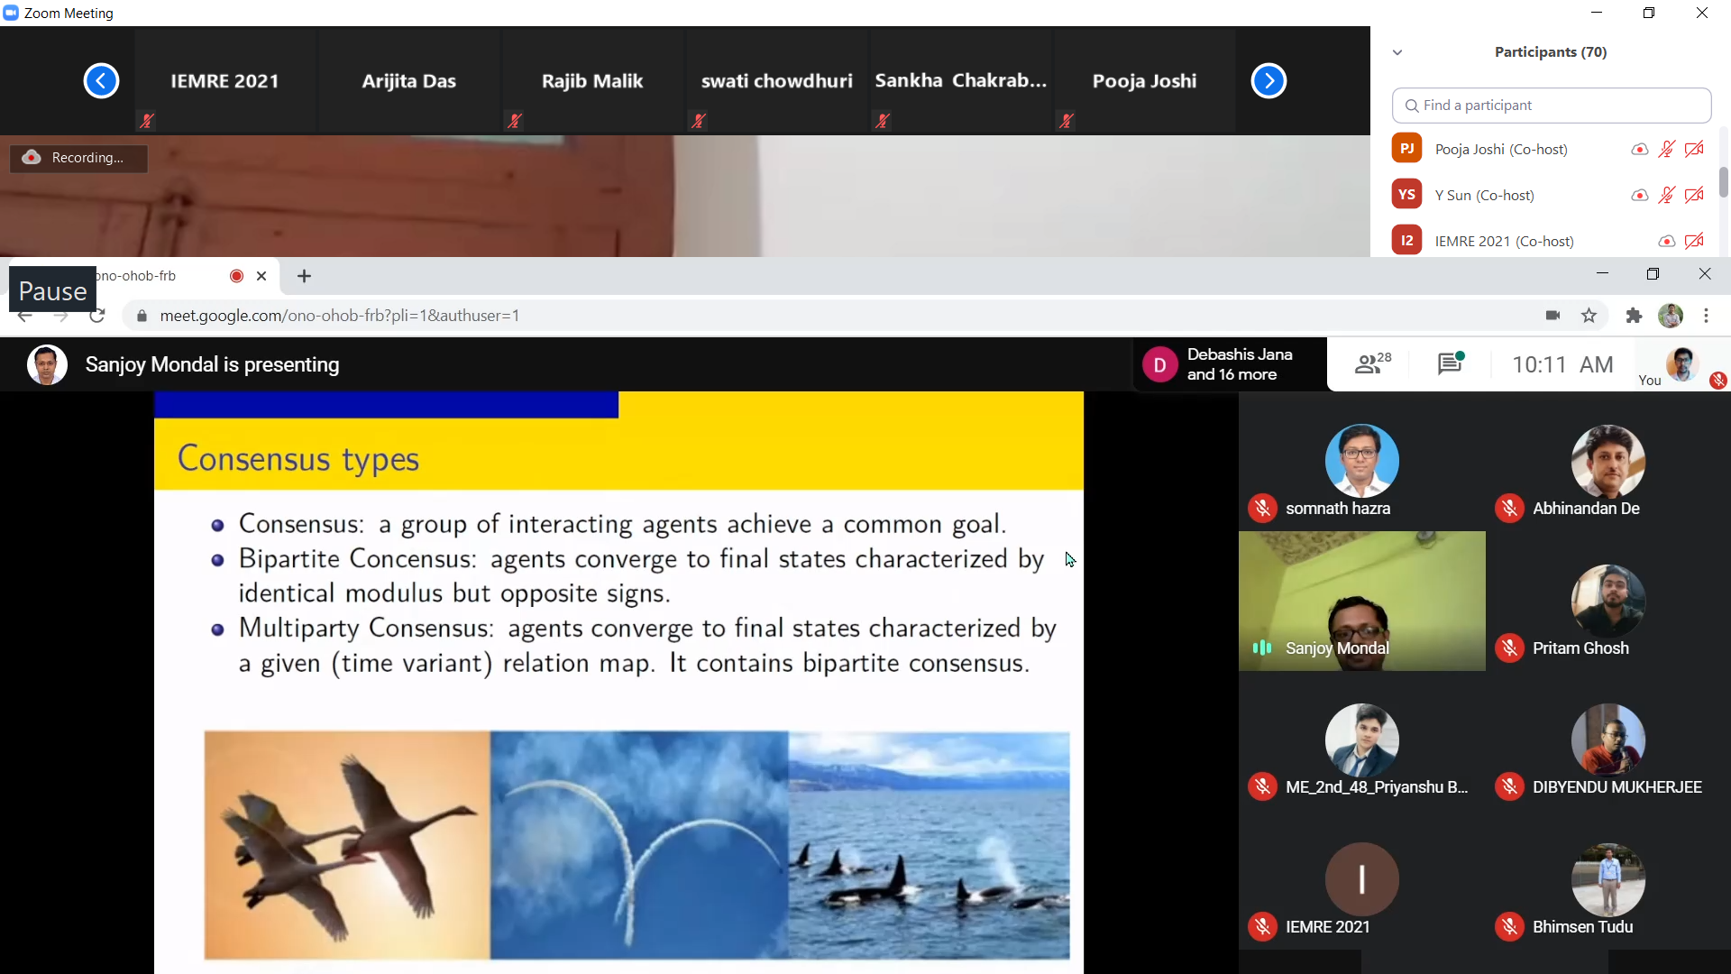Toggle IEMRE 2021 co-host video icon
The width and height of the screenshot is (1731, 974).
pos(1694,241)
